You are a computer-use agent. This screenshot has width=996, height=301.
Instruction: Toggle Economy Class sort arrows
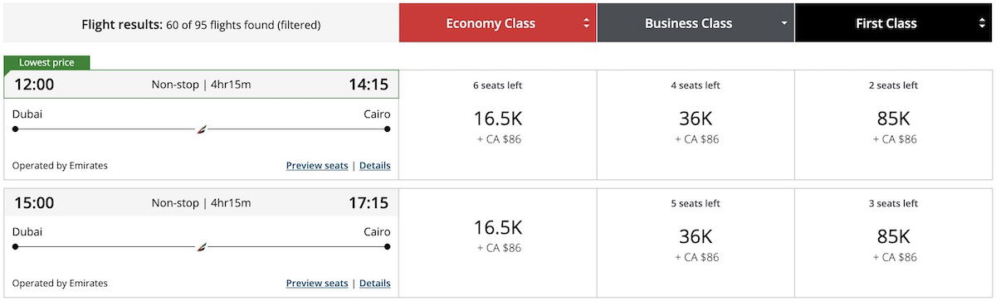587,23
